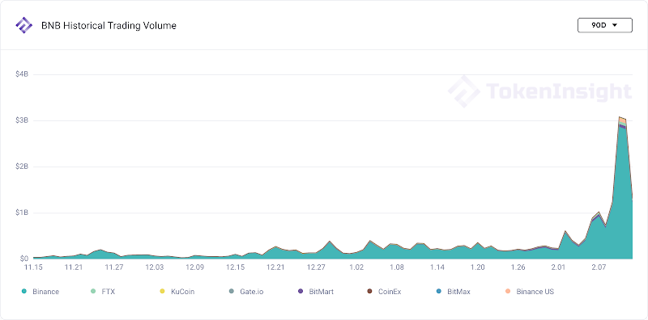Open the 90D time range dropdown

(x=604, y=25)
